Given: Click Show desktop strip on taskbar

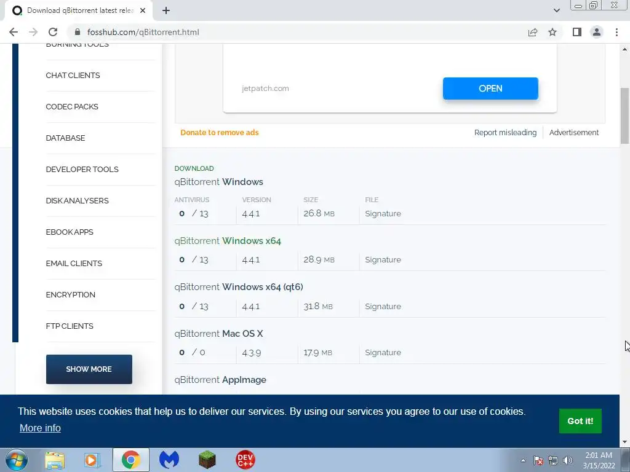Looking at the screenshot, I should tap(626, 460).
